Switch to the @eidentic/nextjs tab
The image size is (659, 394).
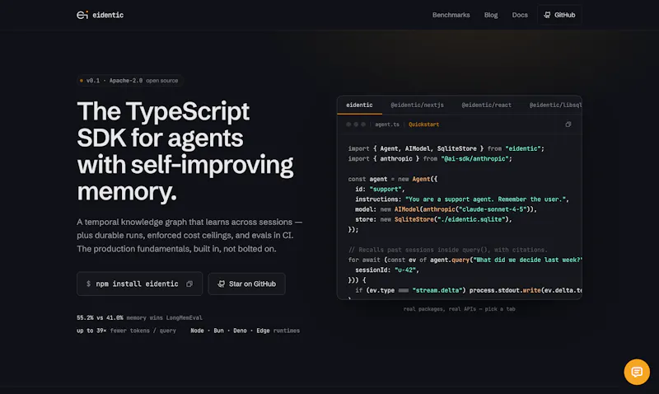coord(417,106)
